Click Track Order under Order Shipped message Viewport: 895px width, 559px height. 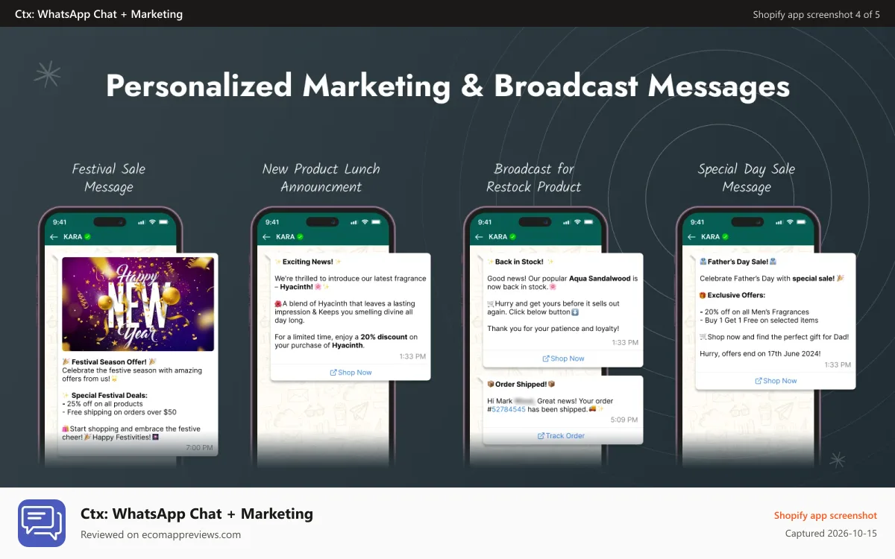[561, 436]
